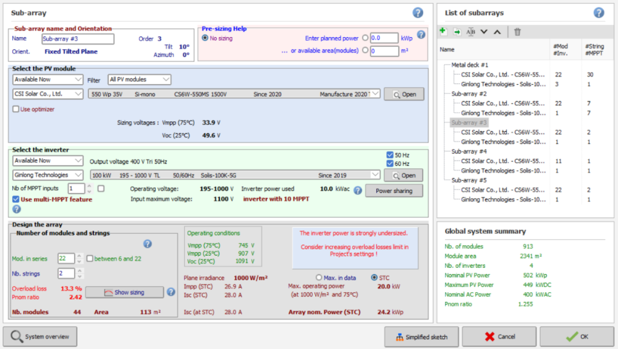The width and height of the screenshot is (618, 349).
Task: Move selected subarray up in the list
Action: 497,32
